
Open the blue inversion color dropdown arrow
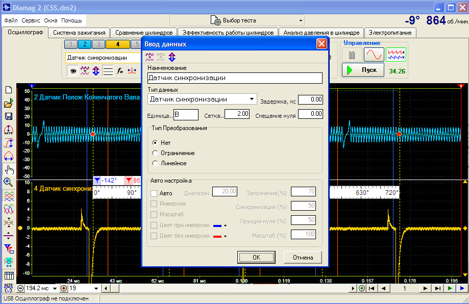225,225
